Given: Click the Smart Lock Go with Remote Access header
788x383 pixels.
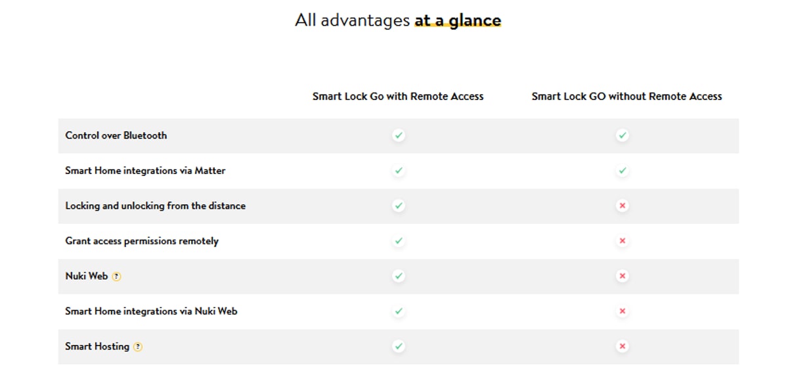Looking at the screenshot, I should [398, 97].
